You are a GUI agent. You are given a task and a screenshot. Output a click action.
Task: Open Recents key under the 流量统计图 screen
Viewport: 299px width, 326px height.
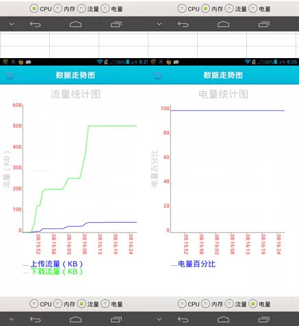116,320
